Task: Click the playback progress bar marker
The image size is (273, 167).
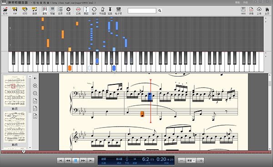Action: pos(24,152)
